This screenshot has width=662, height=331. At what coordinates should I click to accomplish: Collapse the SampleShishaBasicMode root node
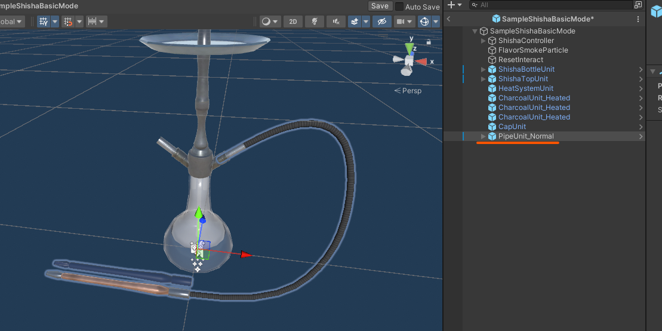tap(475, 31)
